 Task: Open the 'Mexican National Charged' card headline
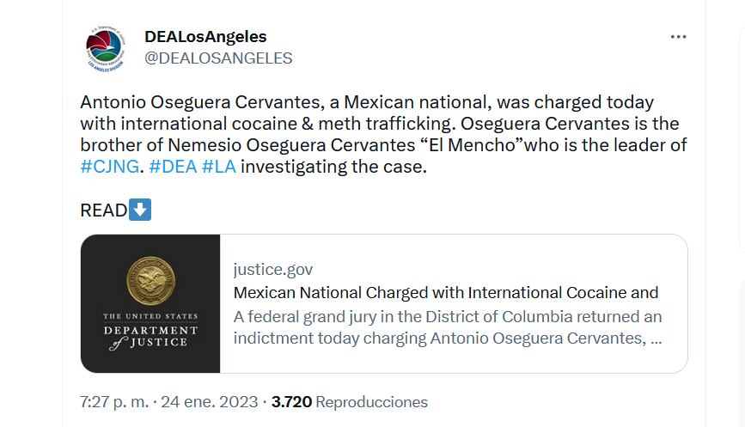coord(446,293)
